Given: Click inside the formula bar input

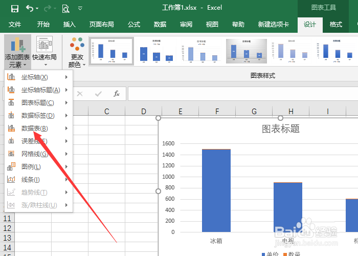Looking at the screenshot, I should point(243,94).
